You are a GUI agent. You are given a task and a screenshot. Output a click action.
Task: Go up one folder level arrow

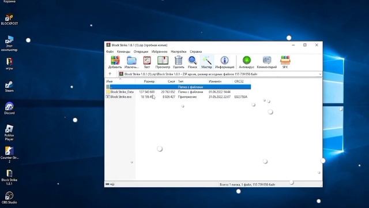110,74
